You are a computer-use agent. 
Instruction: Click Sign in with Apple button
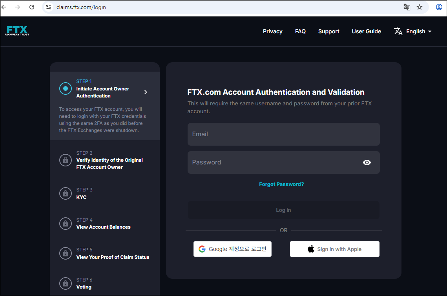335,249
